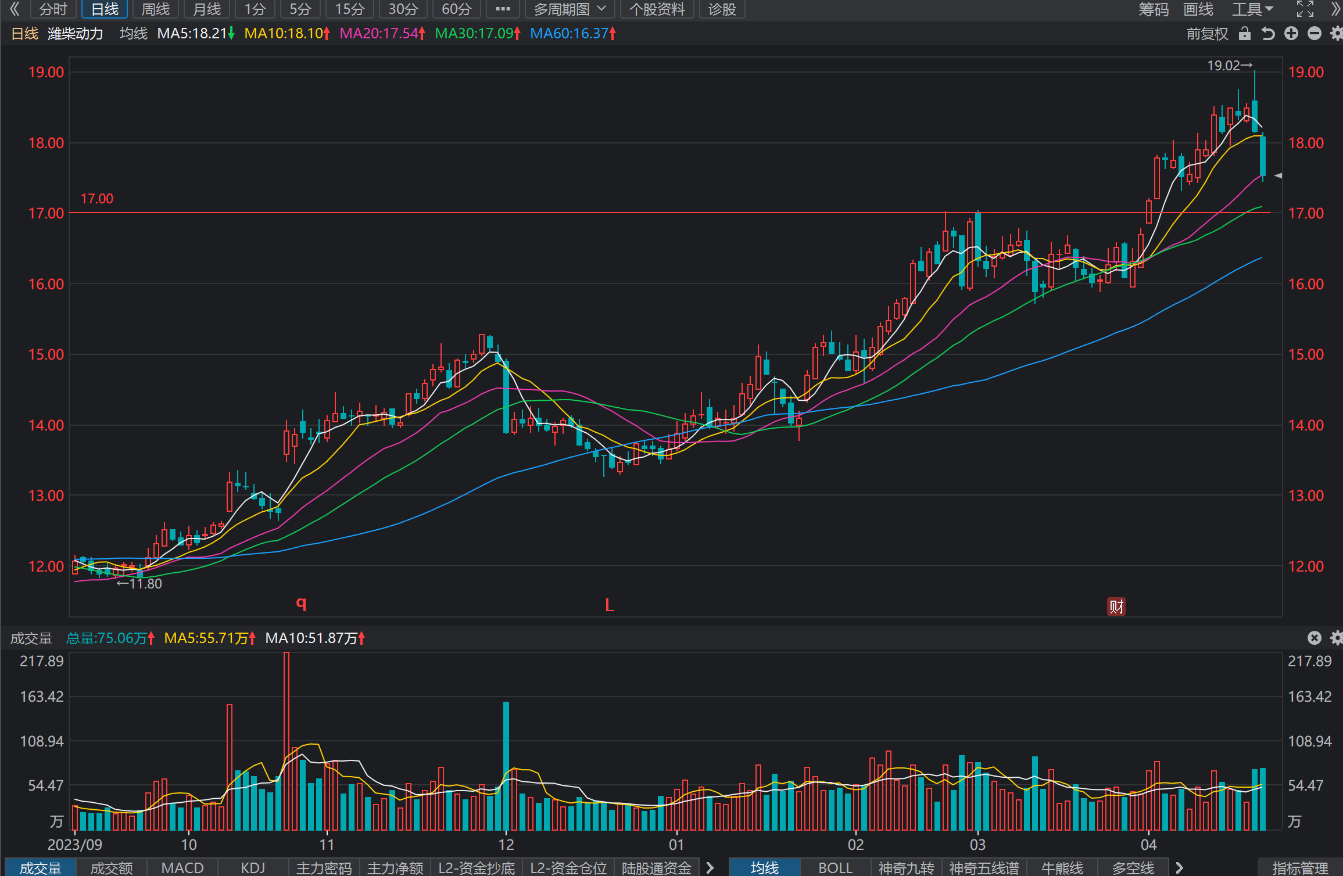Select 日线 daily chart tab
Screen dimensions: 1343x876
point(105,9)
